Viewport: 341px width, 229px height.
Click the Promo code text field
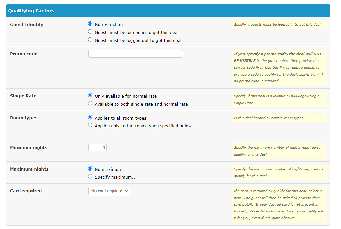coord(136,54)
